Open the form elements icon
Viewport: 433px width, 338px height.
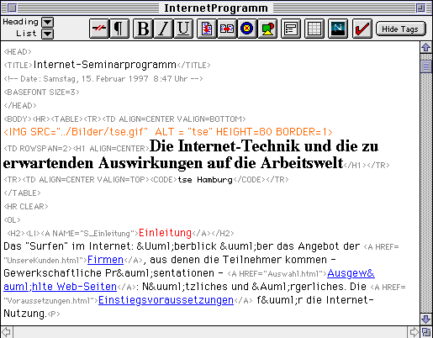pyautogui.click(x=291, y=29)
